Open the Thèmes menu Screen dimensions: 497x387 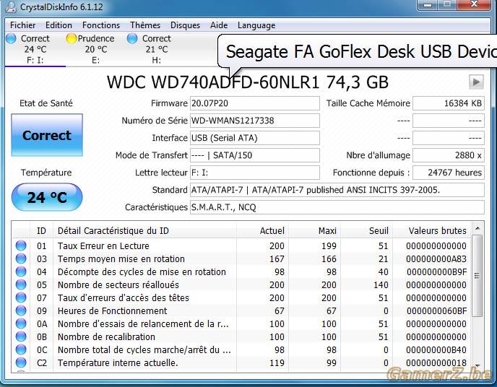coord(145,25)
